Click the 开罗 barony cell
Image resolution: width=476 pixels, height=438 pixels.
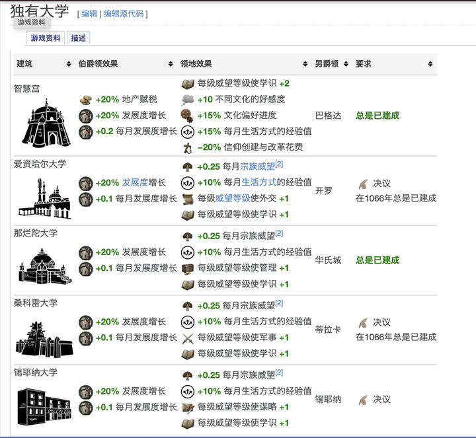[323, 191]
